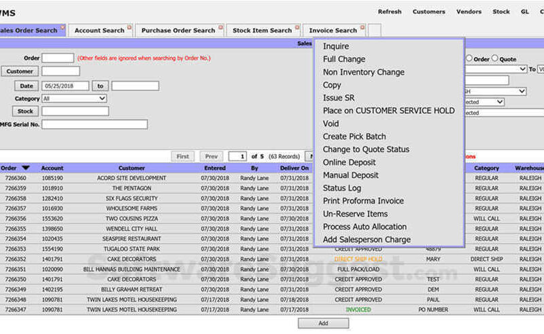Click the 'to' date button

[x=100, y=86]
